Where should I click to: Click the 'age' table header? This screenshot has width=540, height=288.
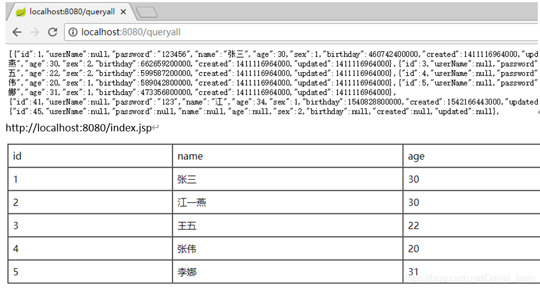[472, 156]
